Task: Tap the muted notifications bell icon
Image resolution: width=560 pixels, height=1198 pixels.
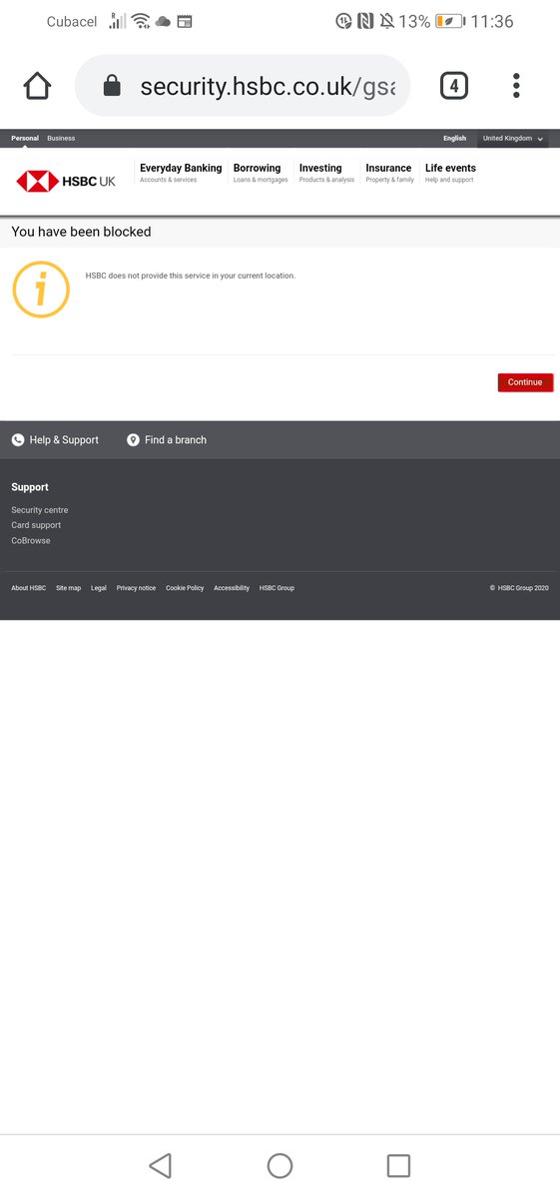Action: click(387, 21)
